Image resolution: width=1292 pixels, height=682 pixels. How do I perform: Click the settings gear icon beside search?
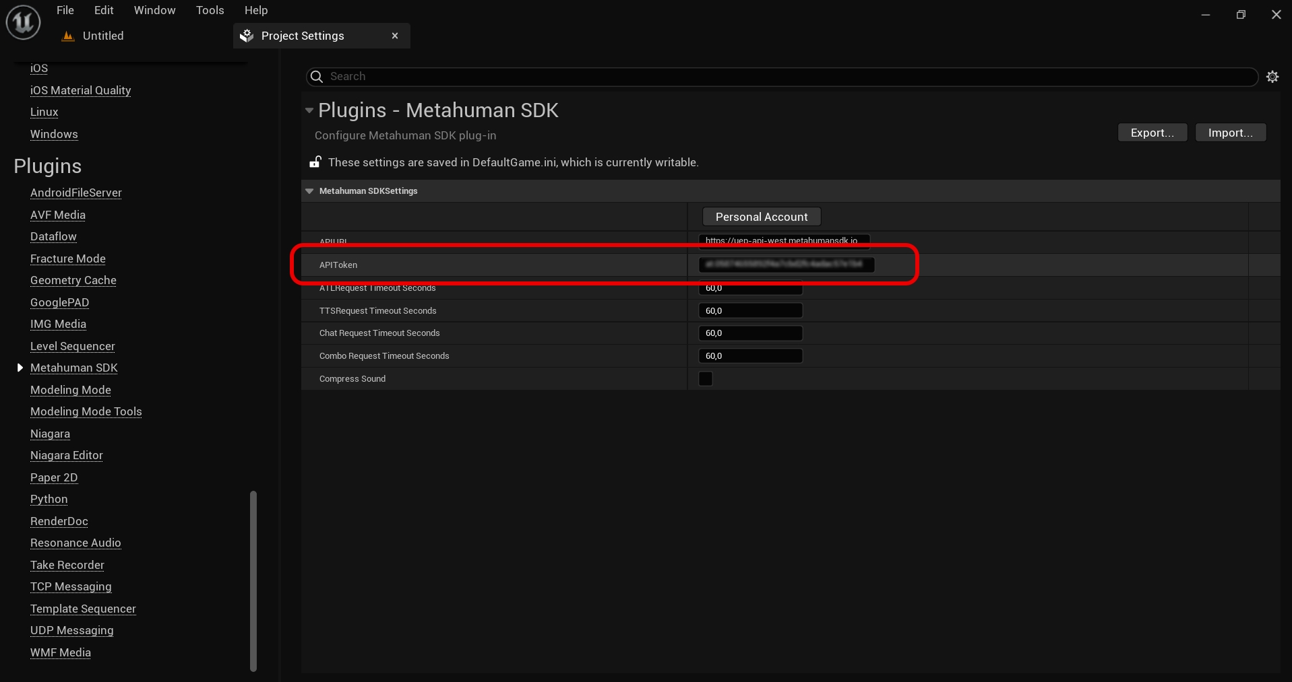[1272, 77]
